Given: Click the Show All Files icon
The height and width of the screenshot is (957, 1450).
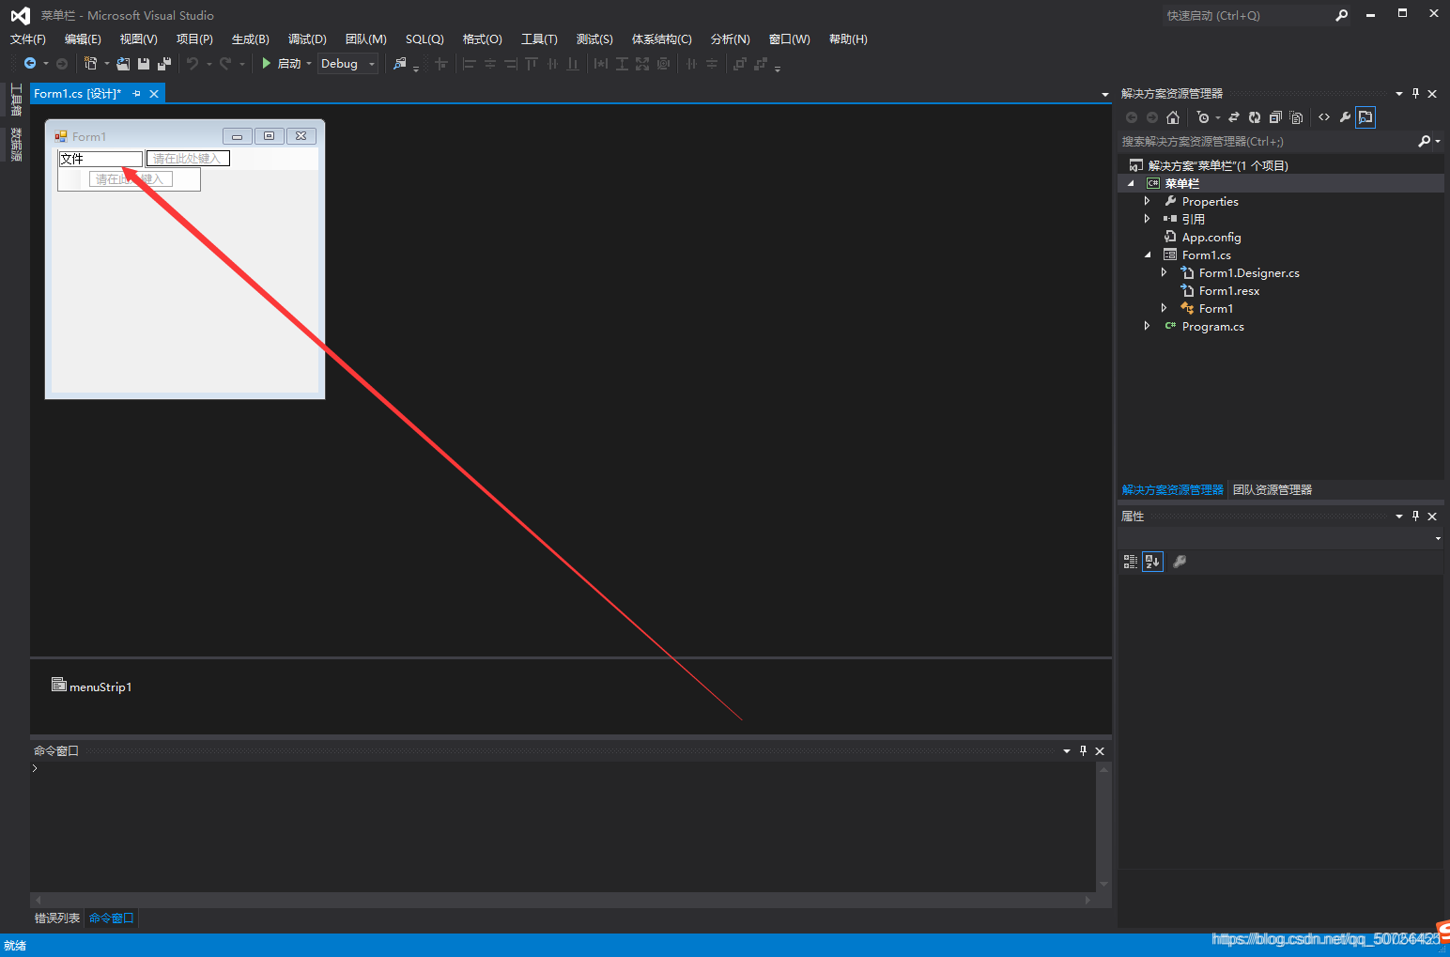Looking at the screenshot, I should pyautogui.click(x=1297, y=117).
